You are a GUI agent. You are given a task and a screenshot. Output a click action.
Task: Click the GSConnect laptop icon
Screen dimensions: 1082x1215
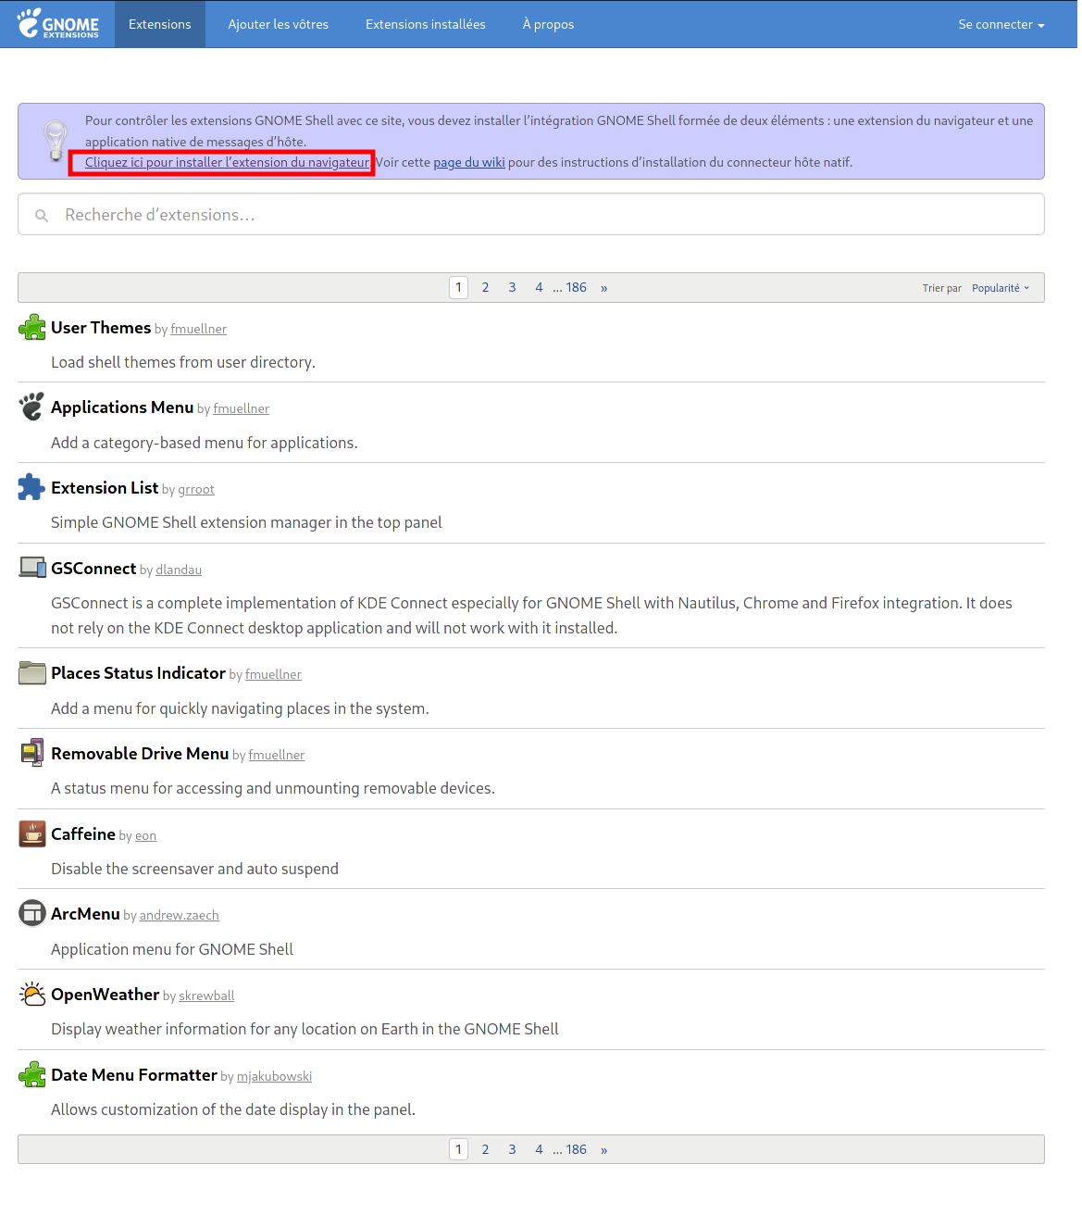coord(32,569)
